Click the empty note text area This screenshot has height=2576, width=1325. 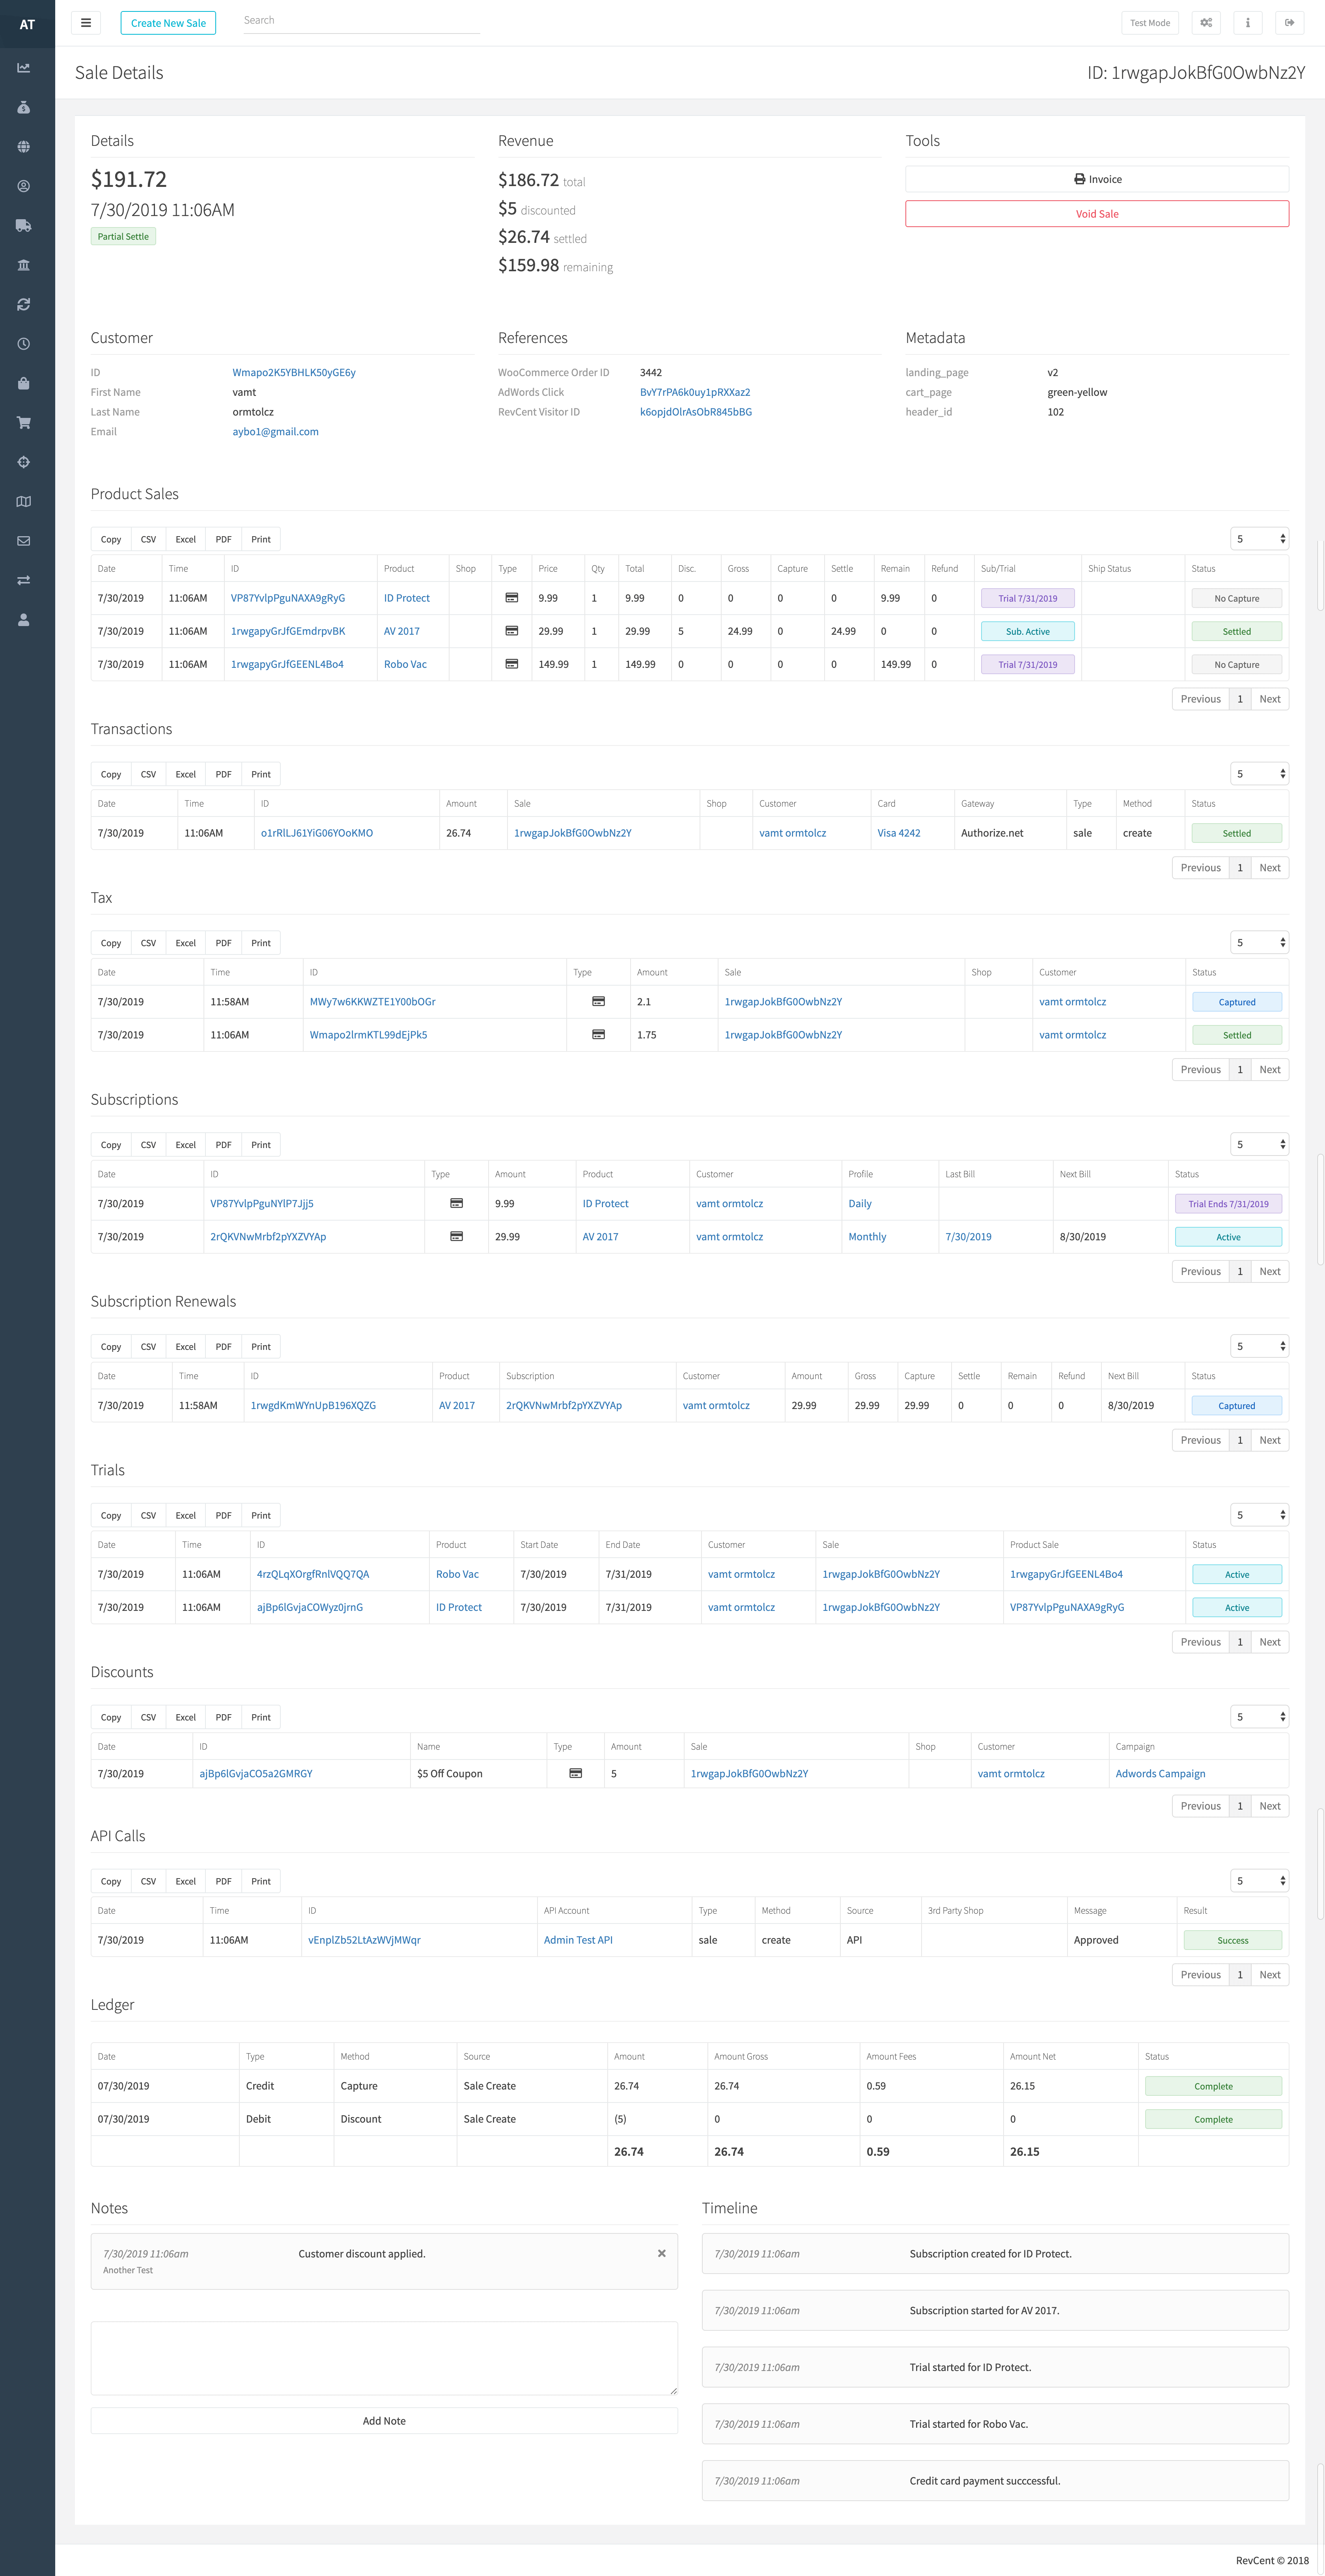click(384, 2358)
